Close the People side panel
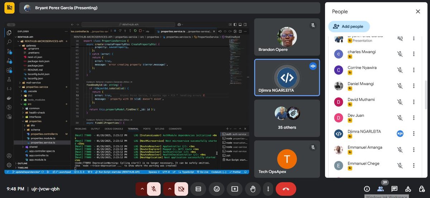This screenshot has width=430, height=198. 418,11
